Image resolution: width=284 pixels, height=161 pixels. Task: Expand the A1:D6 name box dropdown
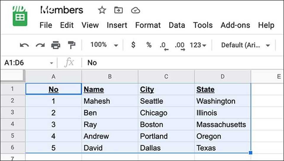click(x=52, y=63)
